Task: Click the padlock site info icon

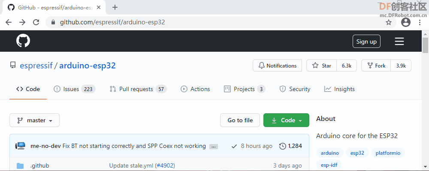Action: tap(53, 22)
